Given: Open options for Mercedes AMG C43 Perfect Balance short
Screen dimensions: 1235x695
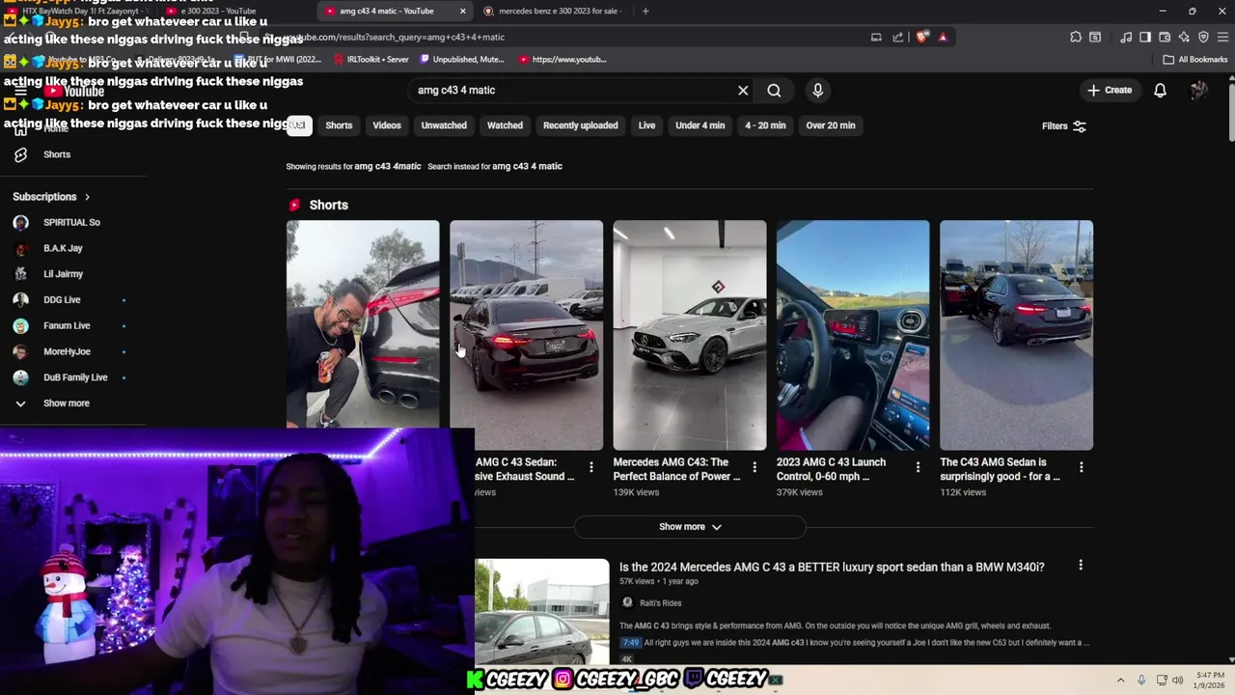Looking at the screenshot, I should pos(755,467).
